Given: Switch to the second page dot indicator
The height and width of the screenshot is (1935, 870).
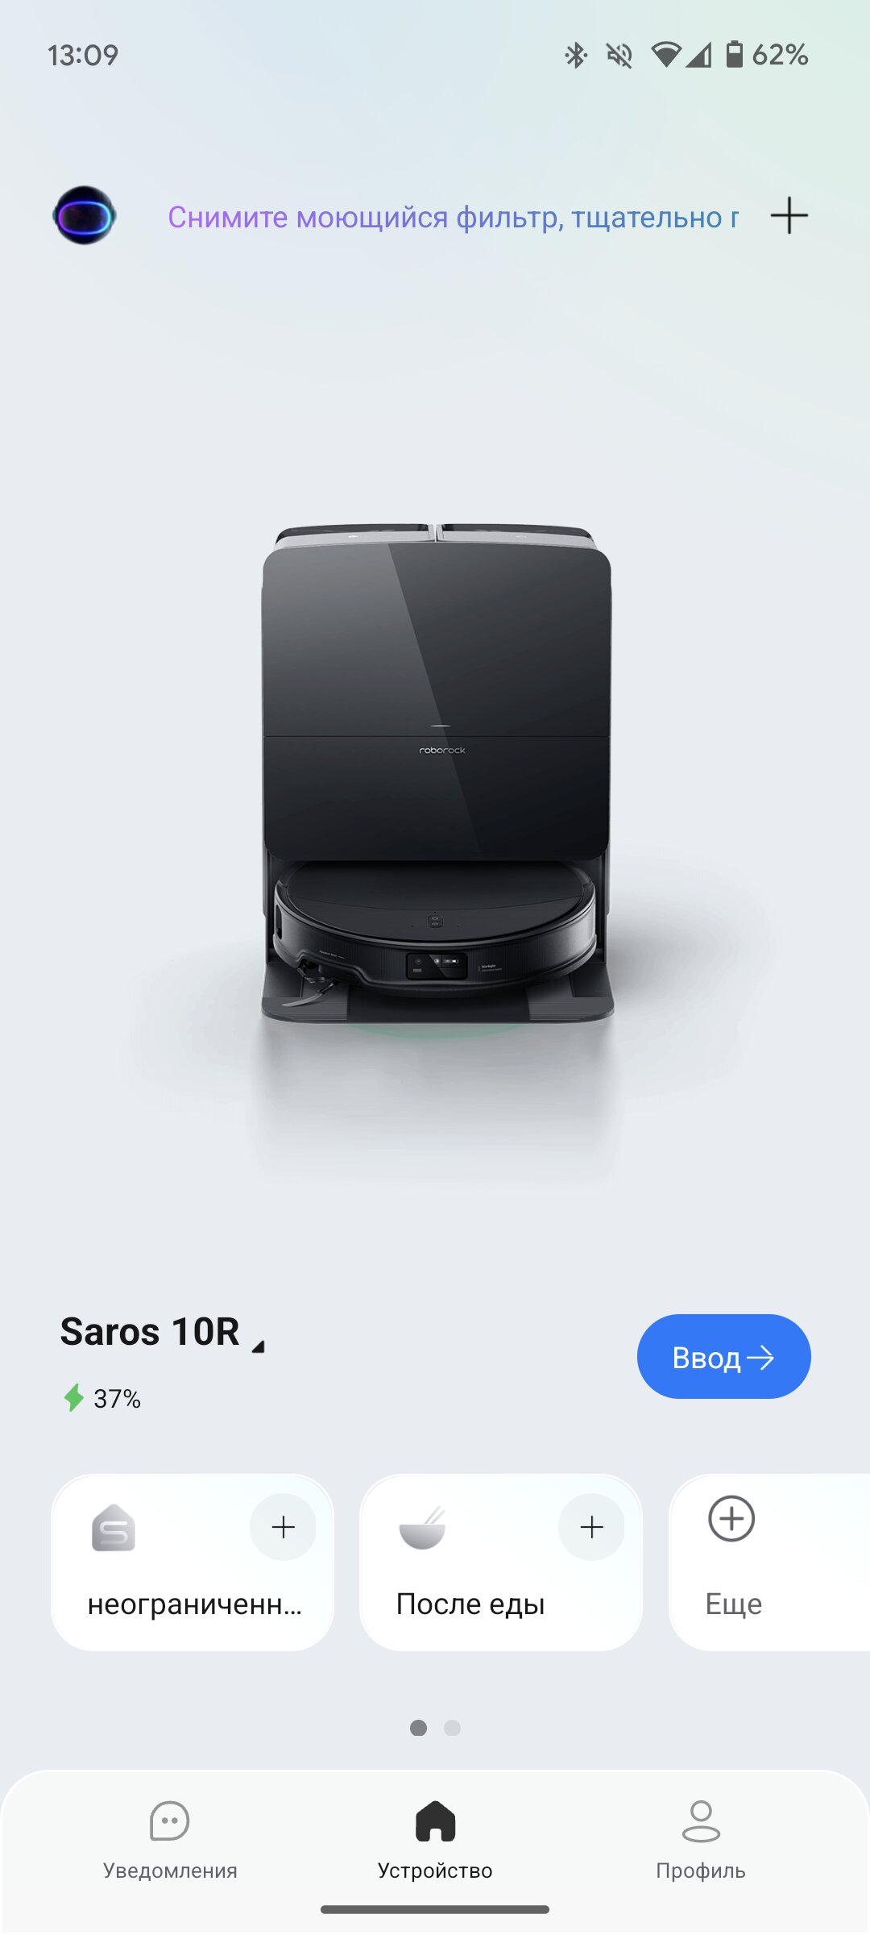Looking at the screenshot, I should click(x=453, y=1728).
